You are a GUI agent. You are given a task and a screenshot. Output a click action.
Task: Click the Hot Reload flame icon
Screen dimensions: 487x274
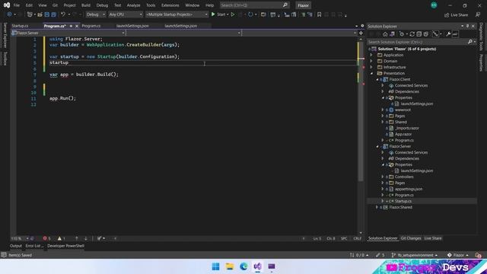click(250, 14)
